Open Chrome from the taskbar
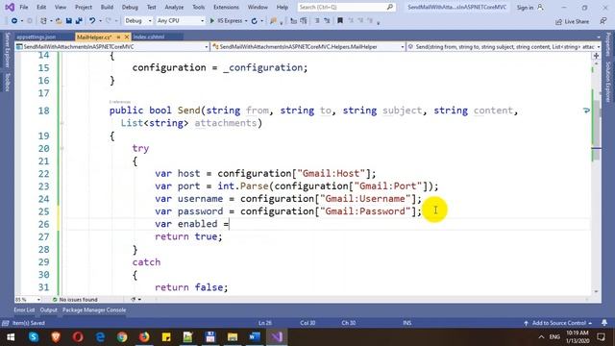Image resolution: width=615 pixels, height=346 pixels. (122, 337)
